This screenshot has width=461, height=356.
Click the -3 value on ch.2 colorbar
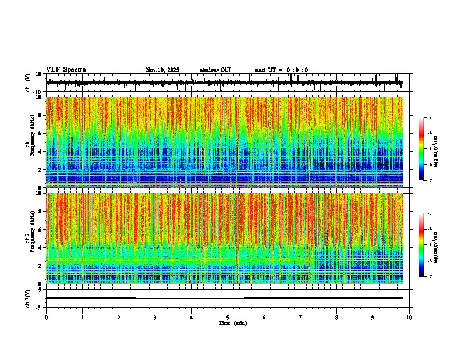[429, 213]
